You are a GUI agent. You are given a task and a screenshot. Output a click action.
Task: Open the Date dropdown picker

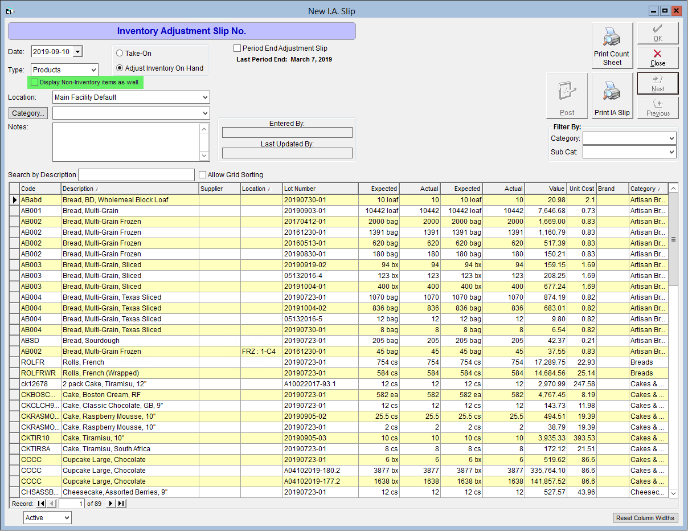(78, 52)
